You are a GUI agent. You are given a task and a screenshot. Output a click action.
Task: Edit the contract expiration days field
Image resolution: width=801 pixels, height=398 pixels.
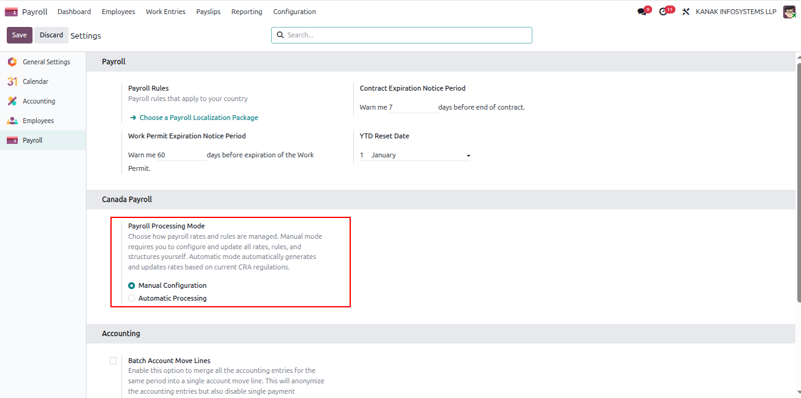pyautogui.click(x=413, y=107)
